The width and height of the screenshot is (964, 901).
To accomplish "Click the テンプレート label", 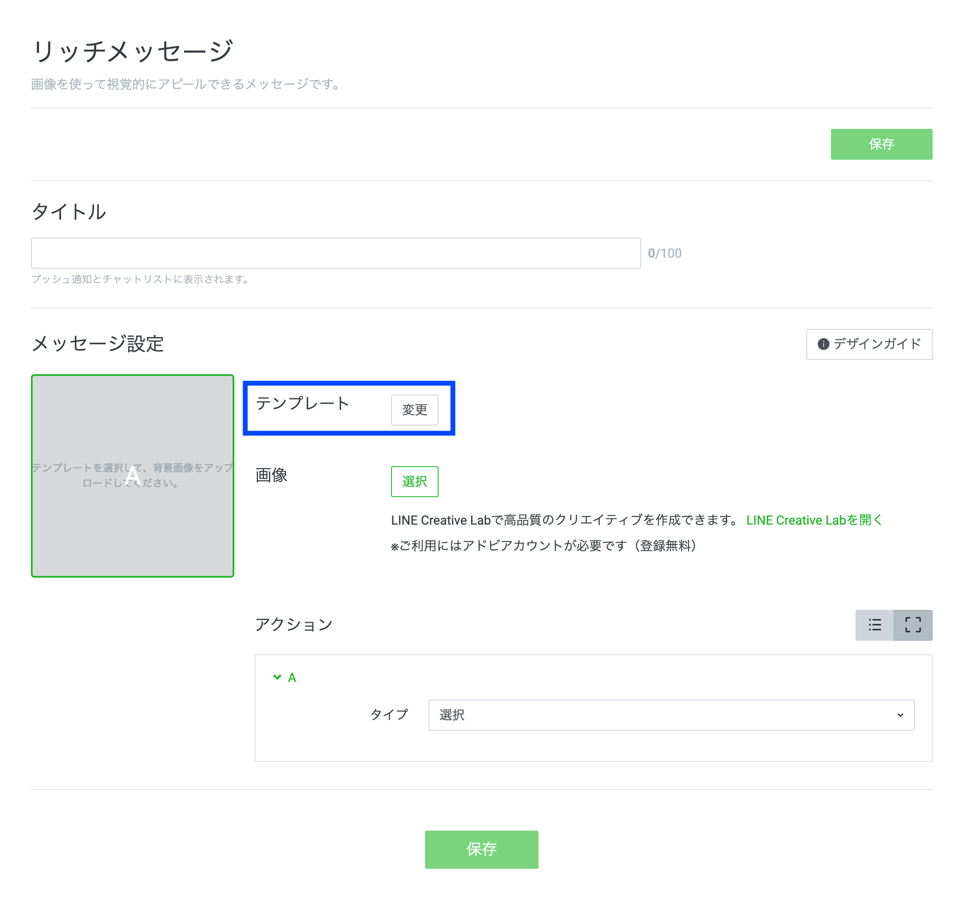I will pyautogui.click(x=302, y=403).
